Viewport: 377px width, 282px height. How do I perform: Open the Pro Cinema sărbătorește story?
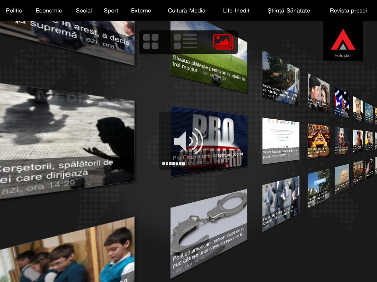(209, 141)
